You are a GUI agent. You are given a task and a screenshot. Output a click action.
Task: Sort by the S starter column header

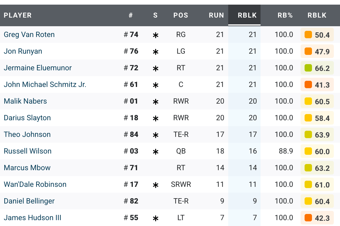pos(155,15)
